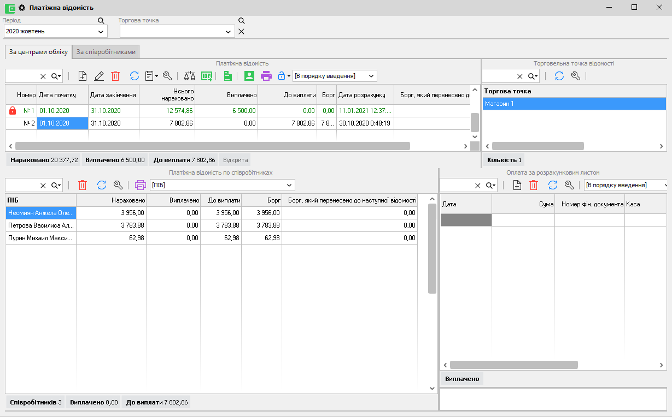The height and width of the screenshot is (417, 672).
Task: Refresh the payroll sheet list
Action: (x=135, y=76)
